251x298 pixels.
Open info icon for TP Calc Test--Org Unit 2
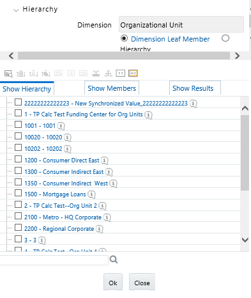(x=102, y=206)
